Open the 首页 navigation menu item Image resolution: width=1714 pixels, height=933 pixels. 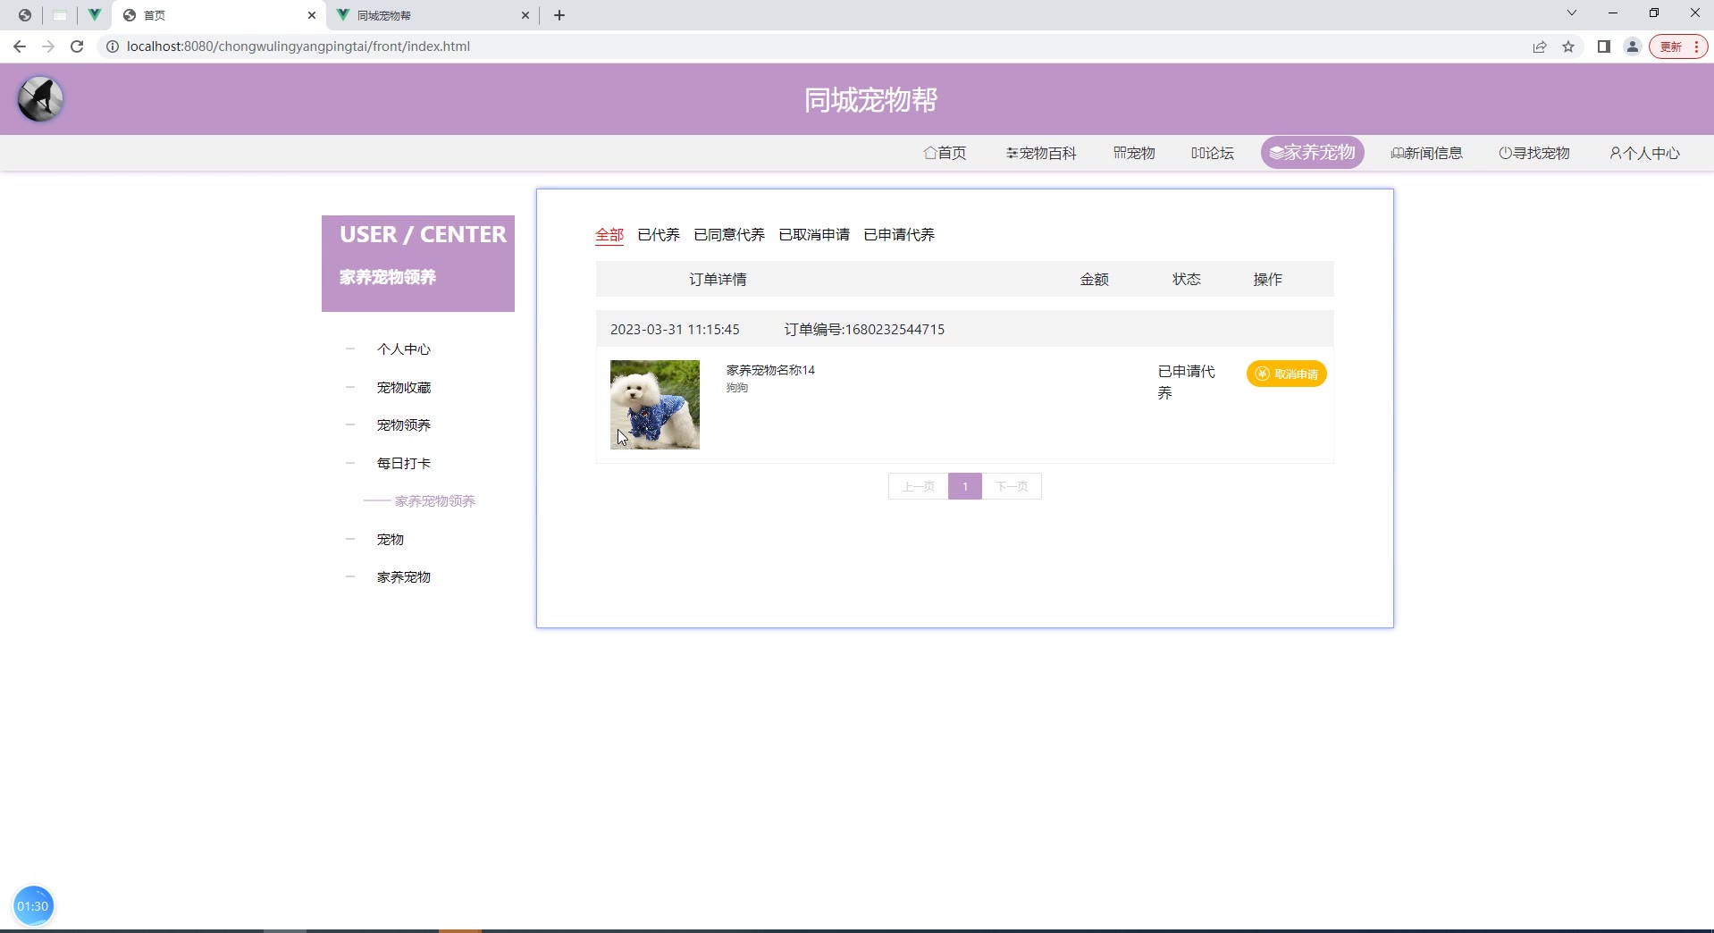click(x=945, y=153)
